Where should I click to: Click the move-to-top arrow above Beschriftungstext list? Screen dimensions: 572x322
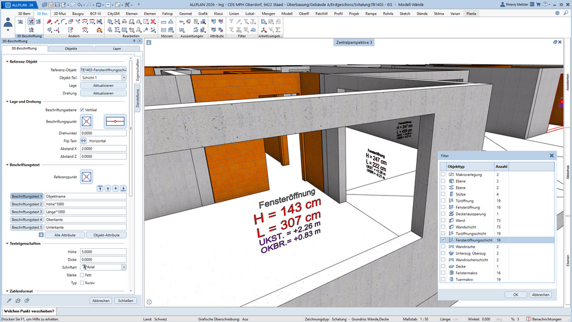tap(100, 188)
